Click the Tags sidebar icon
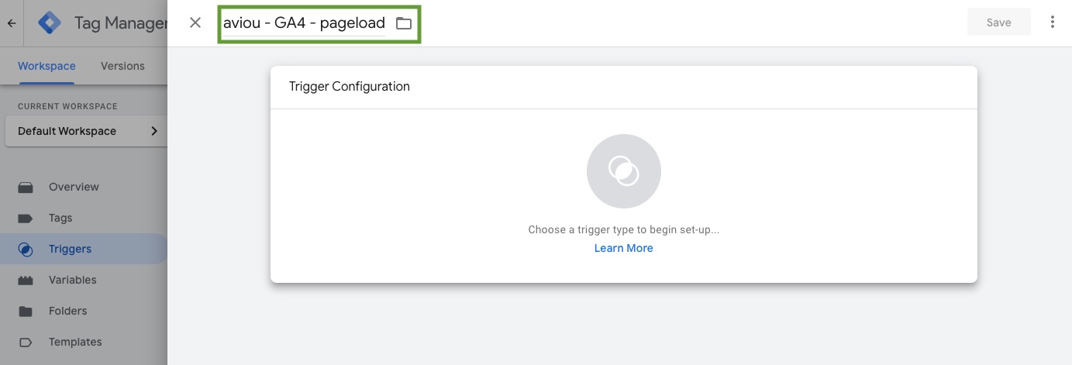Image resolution: width=1072 pixels, height=365 pixels. [26, 218]
